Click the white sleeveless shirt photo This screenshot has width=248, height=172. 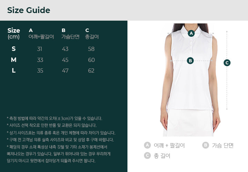pyautogui.click(x=190, y=80)
